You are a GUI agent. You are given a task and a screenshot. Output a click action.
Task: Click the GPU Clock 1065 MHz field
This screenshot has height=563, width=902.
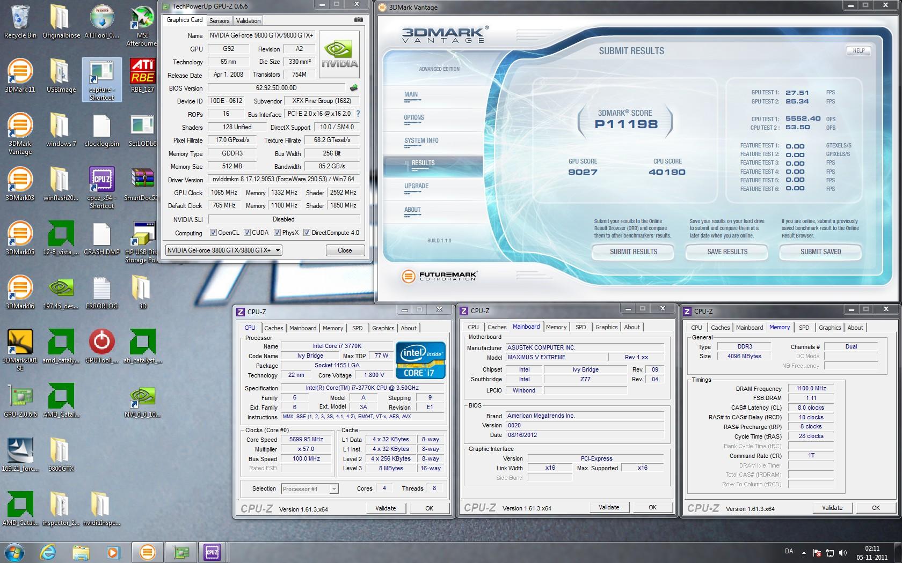pos(224,192)
